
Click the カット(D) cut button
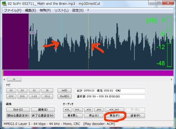[18, 110]
